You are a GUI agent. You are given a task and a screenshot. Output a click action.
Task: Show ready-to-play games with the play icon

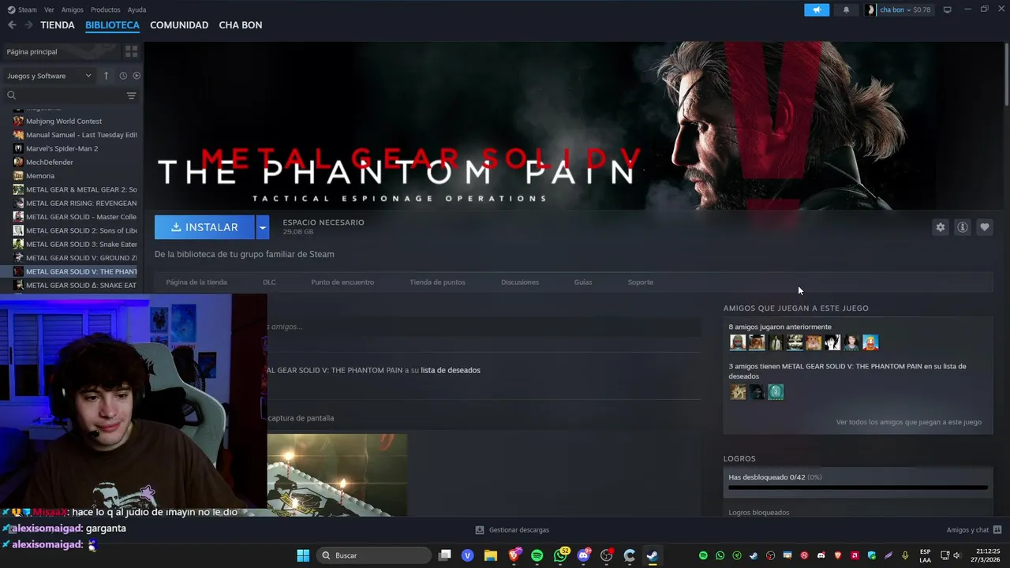[x=137, y=76]
